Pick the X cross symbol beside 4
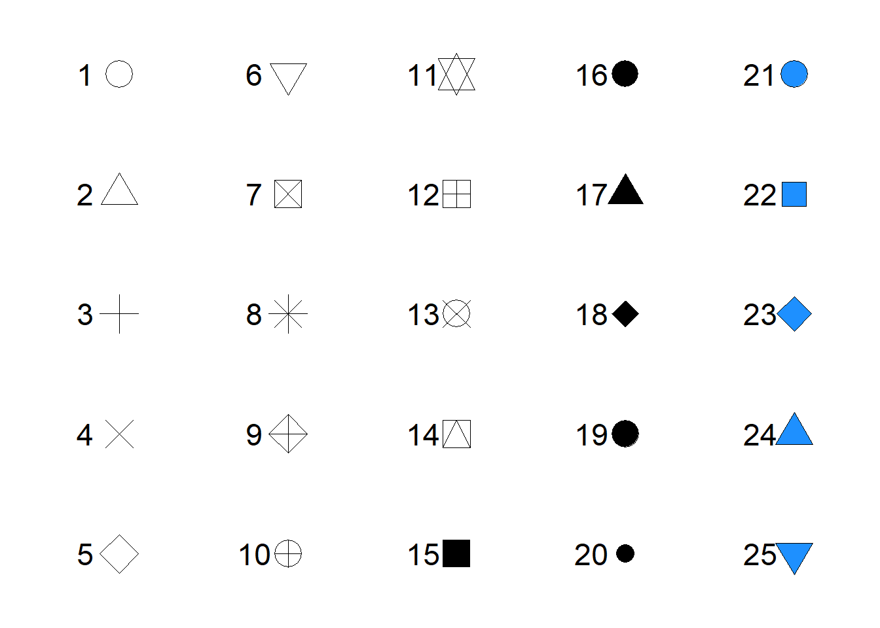The image size is (880, 628). click(x=119, y=434)
